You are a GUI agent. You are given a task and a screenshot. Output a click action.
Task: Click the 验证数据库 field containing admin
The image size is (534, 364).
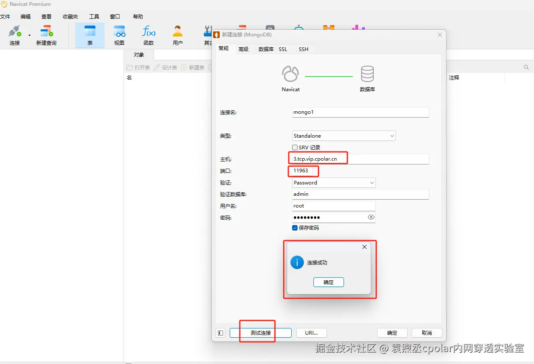point(360,194)
